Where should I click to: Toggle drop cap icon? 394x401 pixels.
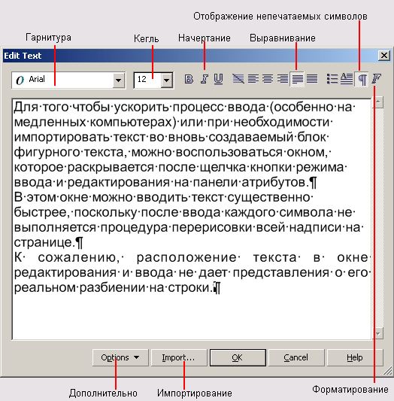point(347,79)
